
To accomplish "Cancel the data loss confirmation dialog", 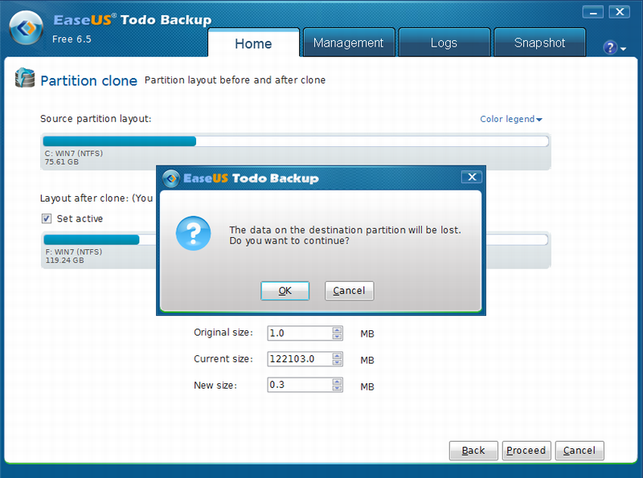I will tap(349, 291).
